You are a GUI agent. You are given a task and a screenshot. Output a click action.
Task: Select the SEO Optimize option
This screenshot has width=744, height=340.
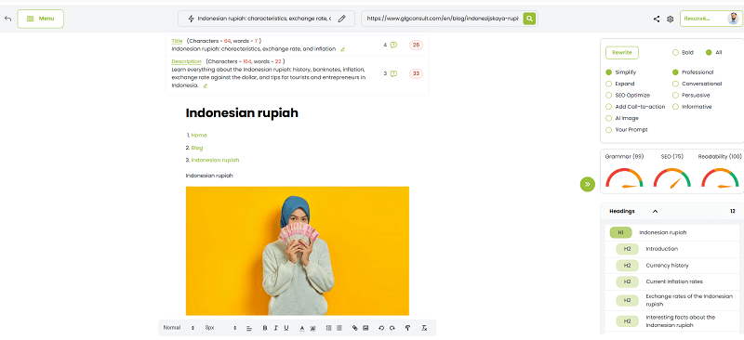point(609,96)
